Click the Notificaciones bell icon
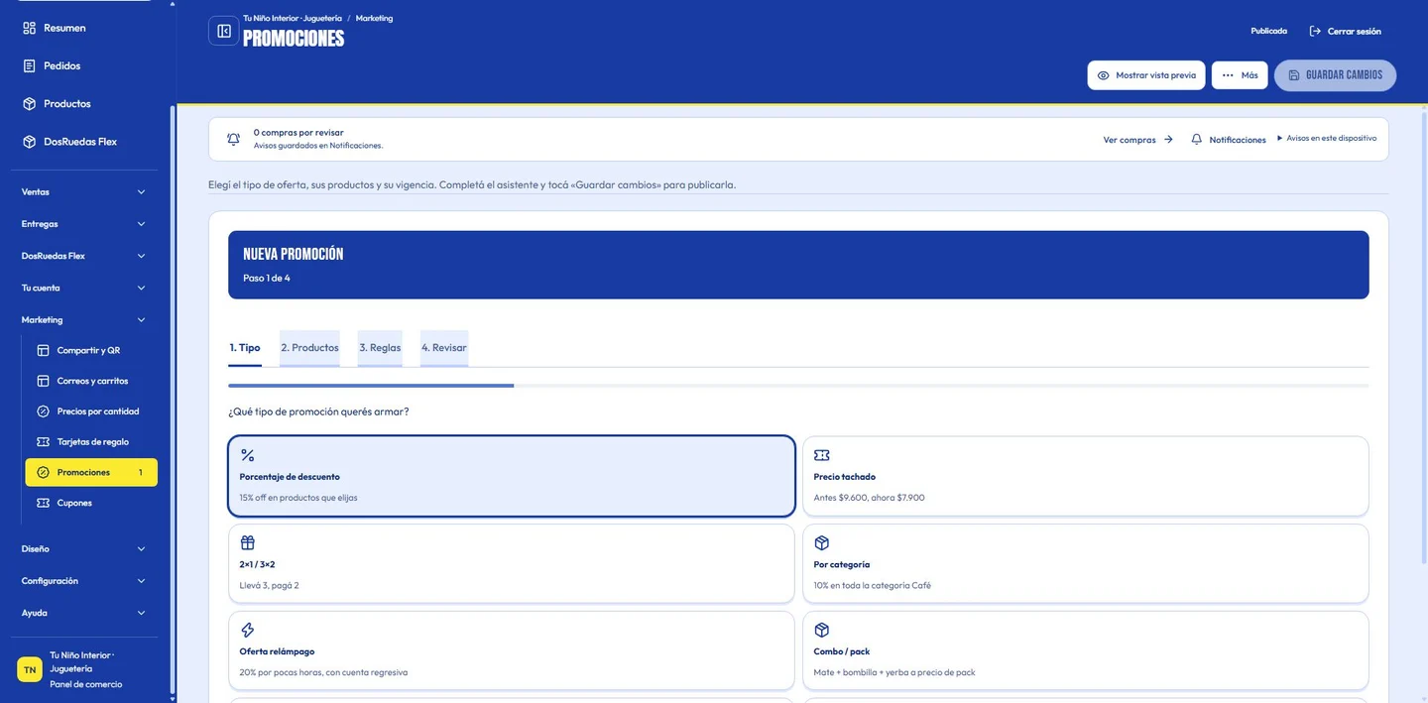Screen dimensions: 1428x703 pyautogui.click(x=1197, y=140)
